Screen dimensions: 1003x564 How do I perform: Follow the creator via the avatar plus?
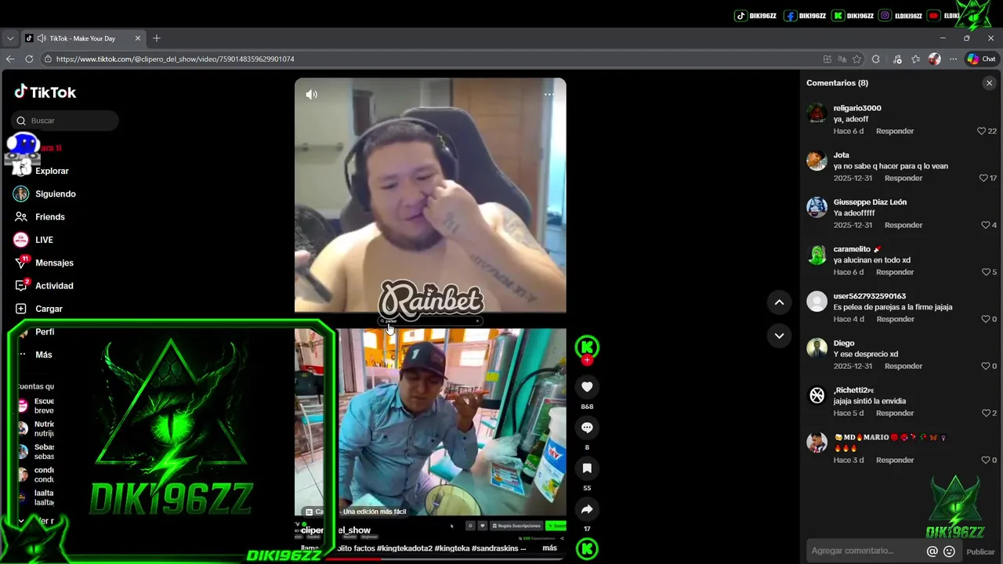[587, 360]
